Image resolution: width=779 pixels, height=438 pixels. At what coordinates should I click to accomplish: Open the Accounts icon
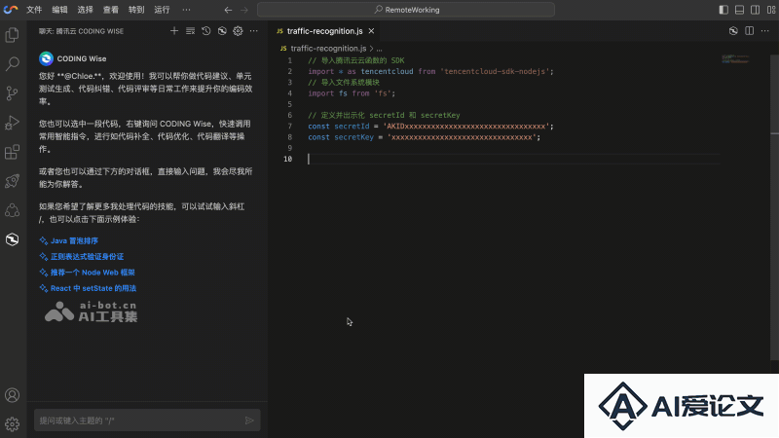12,395
